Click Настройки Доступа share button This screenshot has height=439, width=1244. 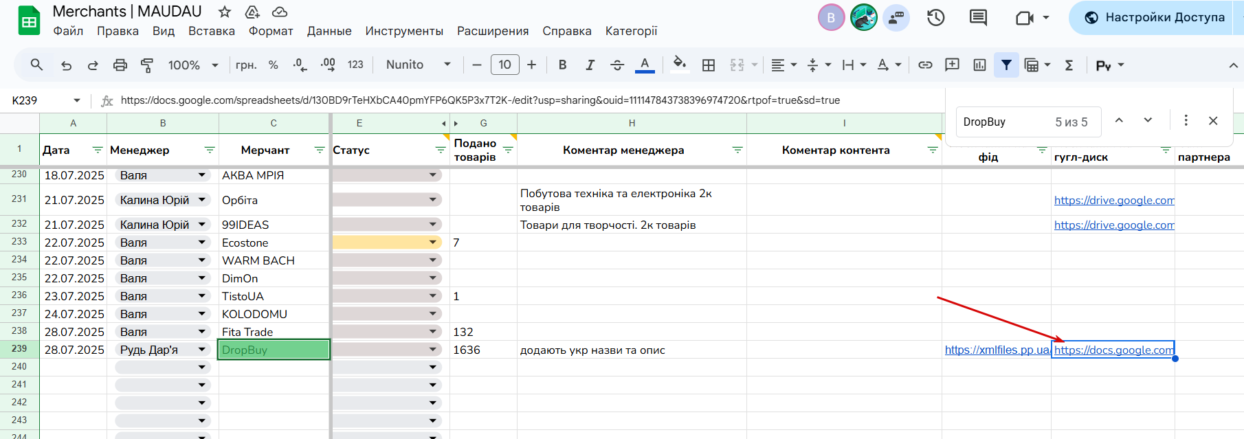[x=1156, y=17]
